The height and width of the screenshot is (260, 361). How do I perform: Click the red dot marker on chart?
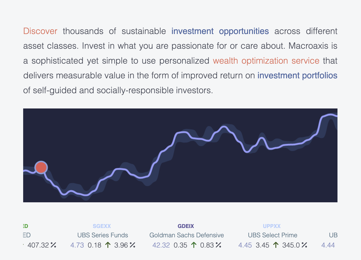(41, 167)
